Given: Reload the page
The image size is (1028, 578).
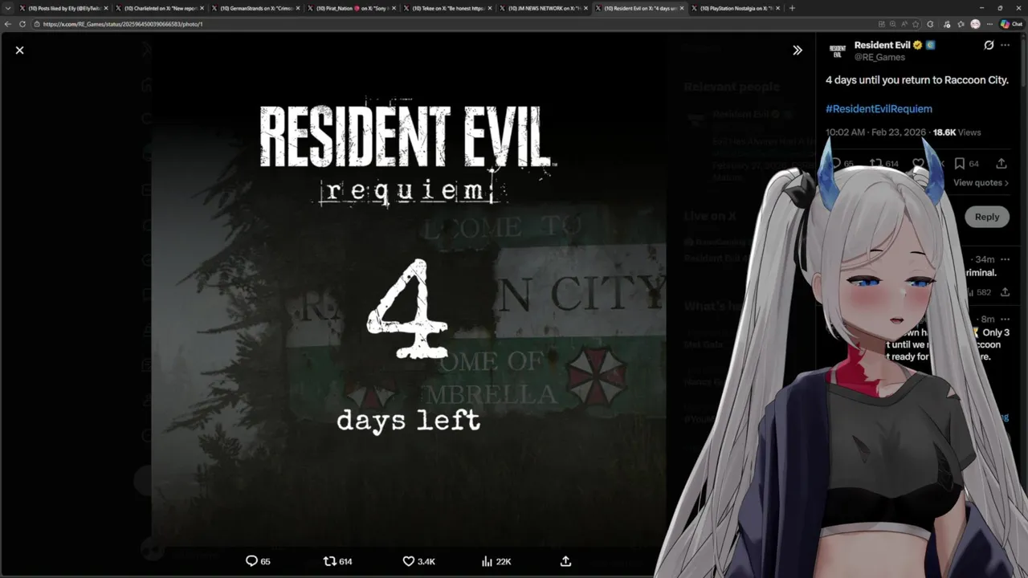Looking at the screenshot, I should tap(22, 24).
